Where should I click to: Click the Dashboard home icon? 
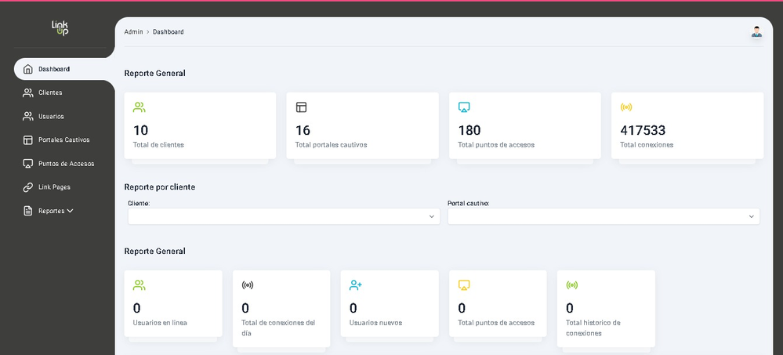pyautogui.click(x=28, y=69)
